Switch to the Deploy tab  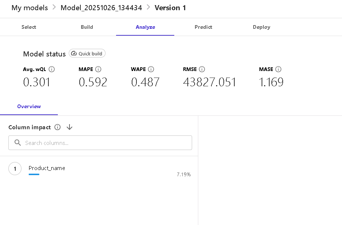(262, 27)
